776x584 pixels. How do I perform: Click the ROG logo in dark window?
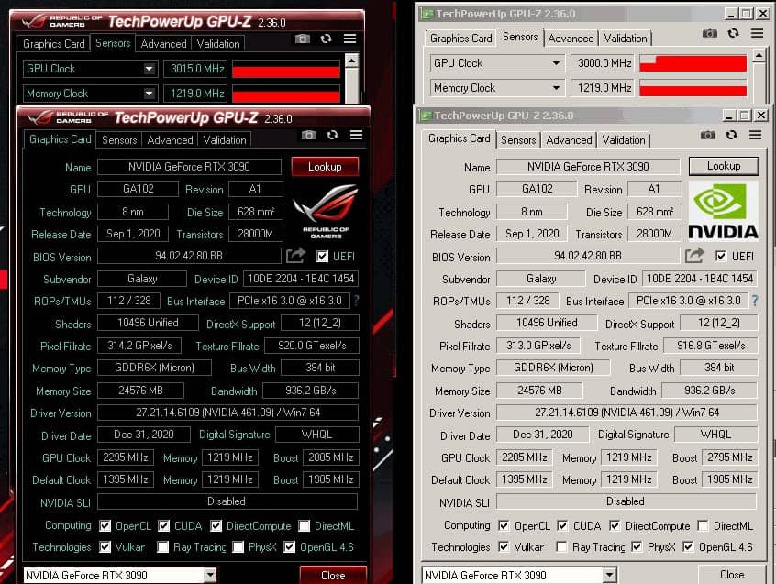pos(325,211)
